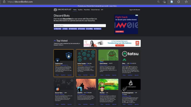Image resolution: width=191 pixels, height=107 pixels.
Task: Filter by Music tag
Action: point(65,29)
